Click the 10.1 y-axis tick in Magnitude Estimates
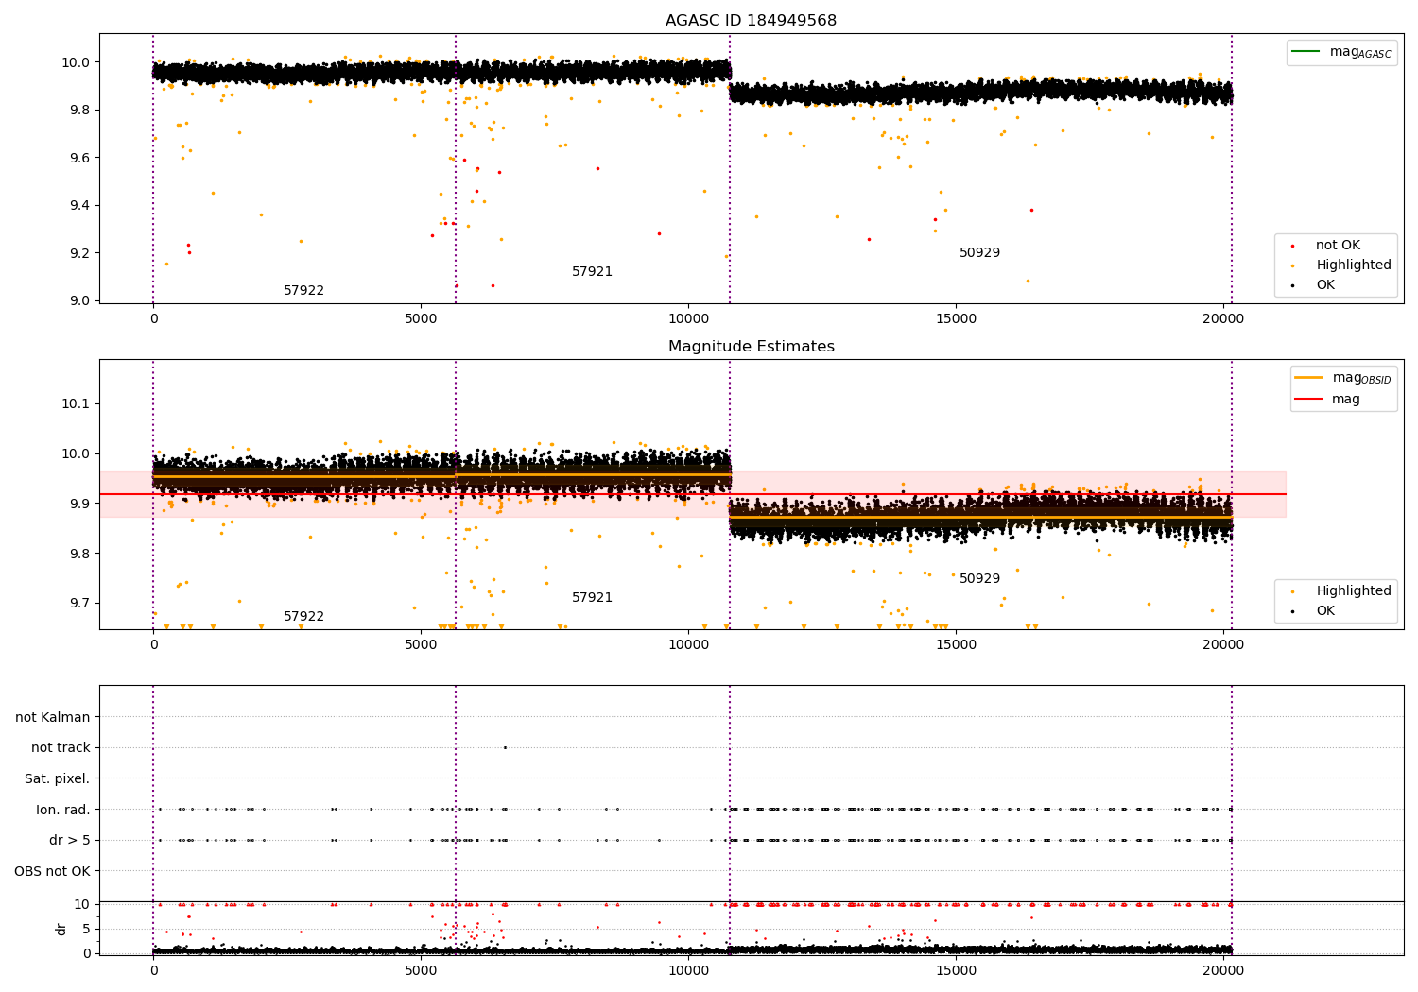 (74, 404)
